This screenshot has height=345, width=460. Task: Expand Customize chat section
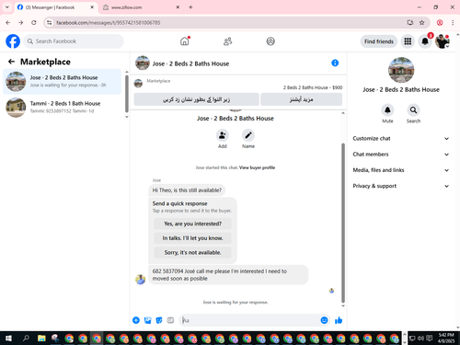tap(401, 139)
